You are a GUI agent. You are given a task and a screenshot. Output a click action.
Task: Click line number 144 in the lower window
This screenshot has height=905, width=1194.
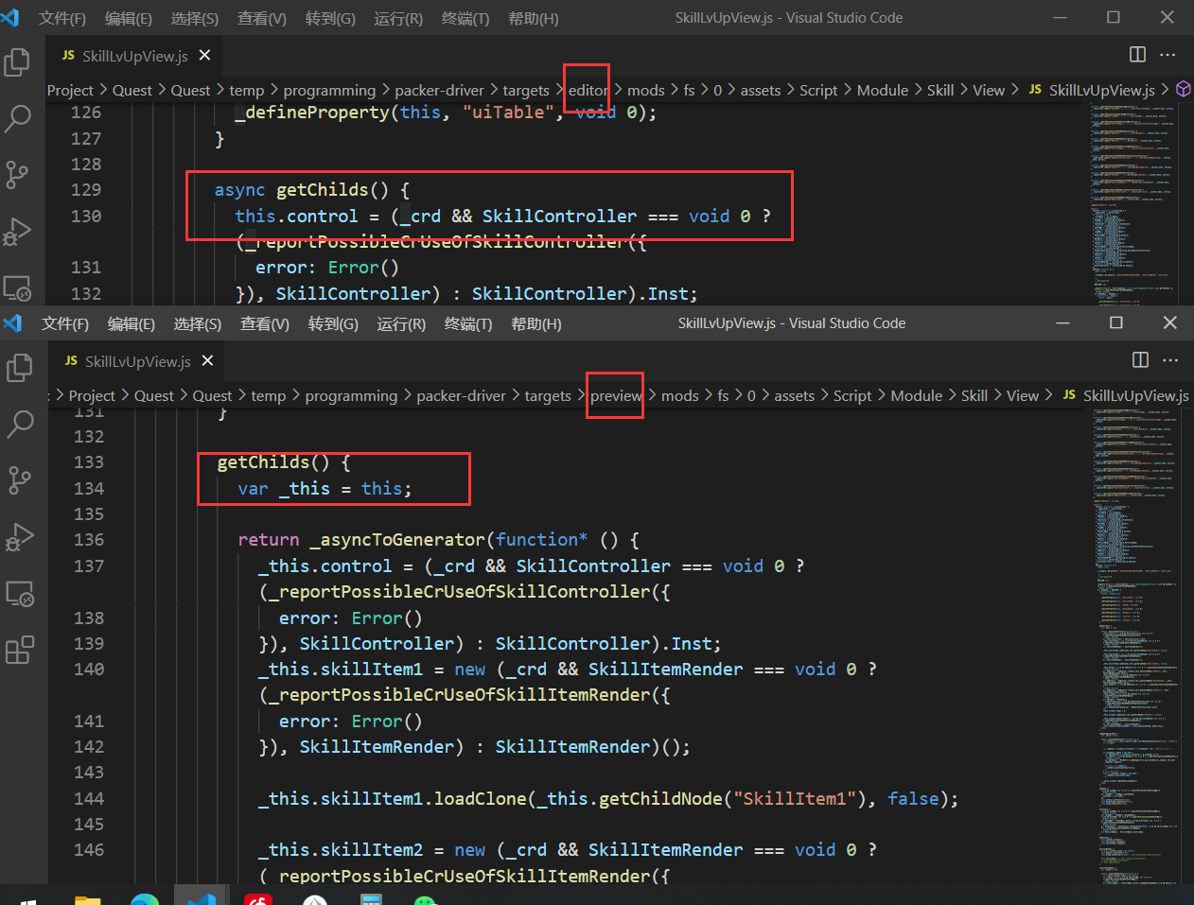click(x=89, y=798)
